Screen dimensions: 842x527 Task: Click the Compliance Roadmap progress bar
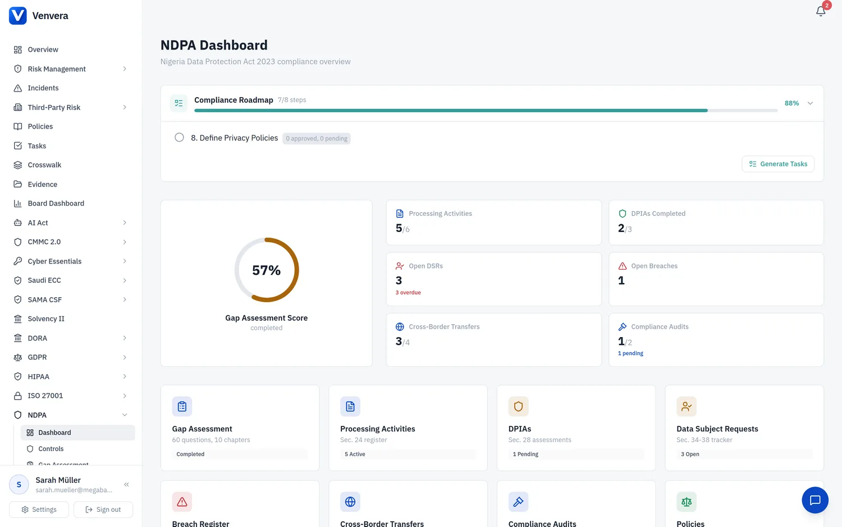486,111
